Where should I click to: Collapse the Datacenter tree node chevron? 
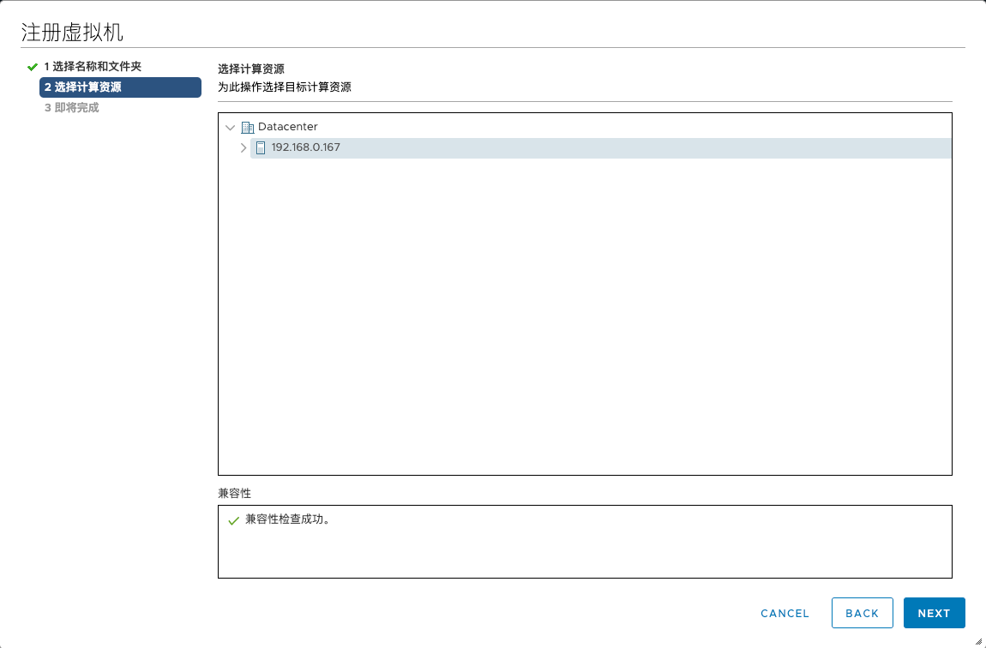pos(230,127)
